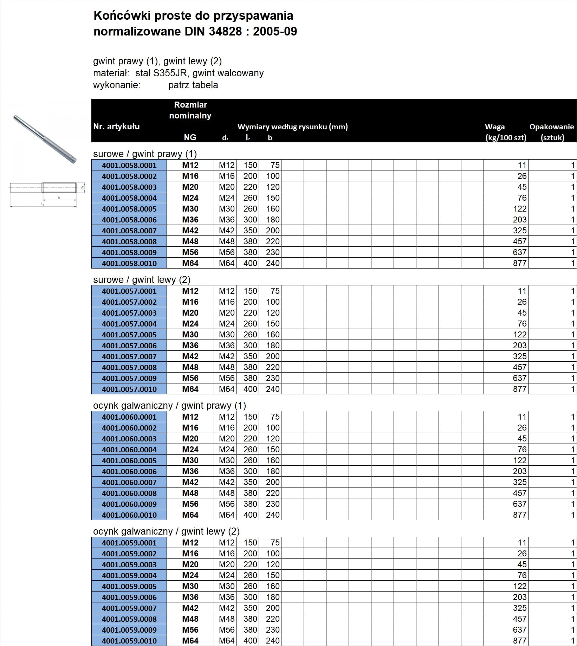Select the "surowe / gwint lewy (2)" section heading

(142, 280)
